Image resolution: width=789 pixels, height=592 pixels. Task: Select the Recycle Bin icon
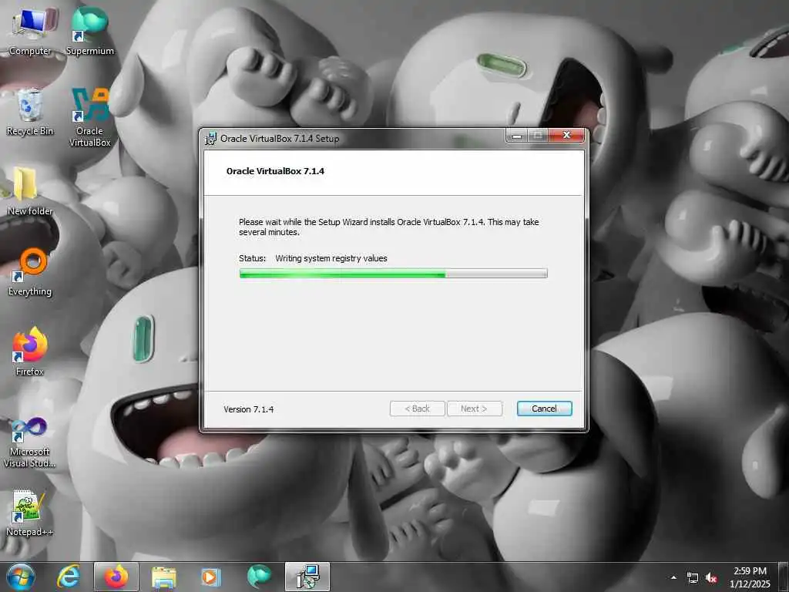(30, 112)
